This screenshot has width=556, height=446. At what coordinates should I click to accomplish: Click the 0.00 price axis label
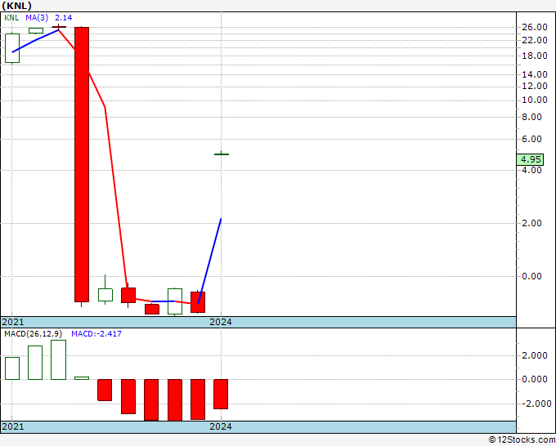tap(531, 276)
